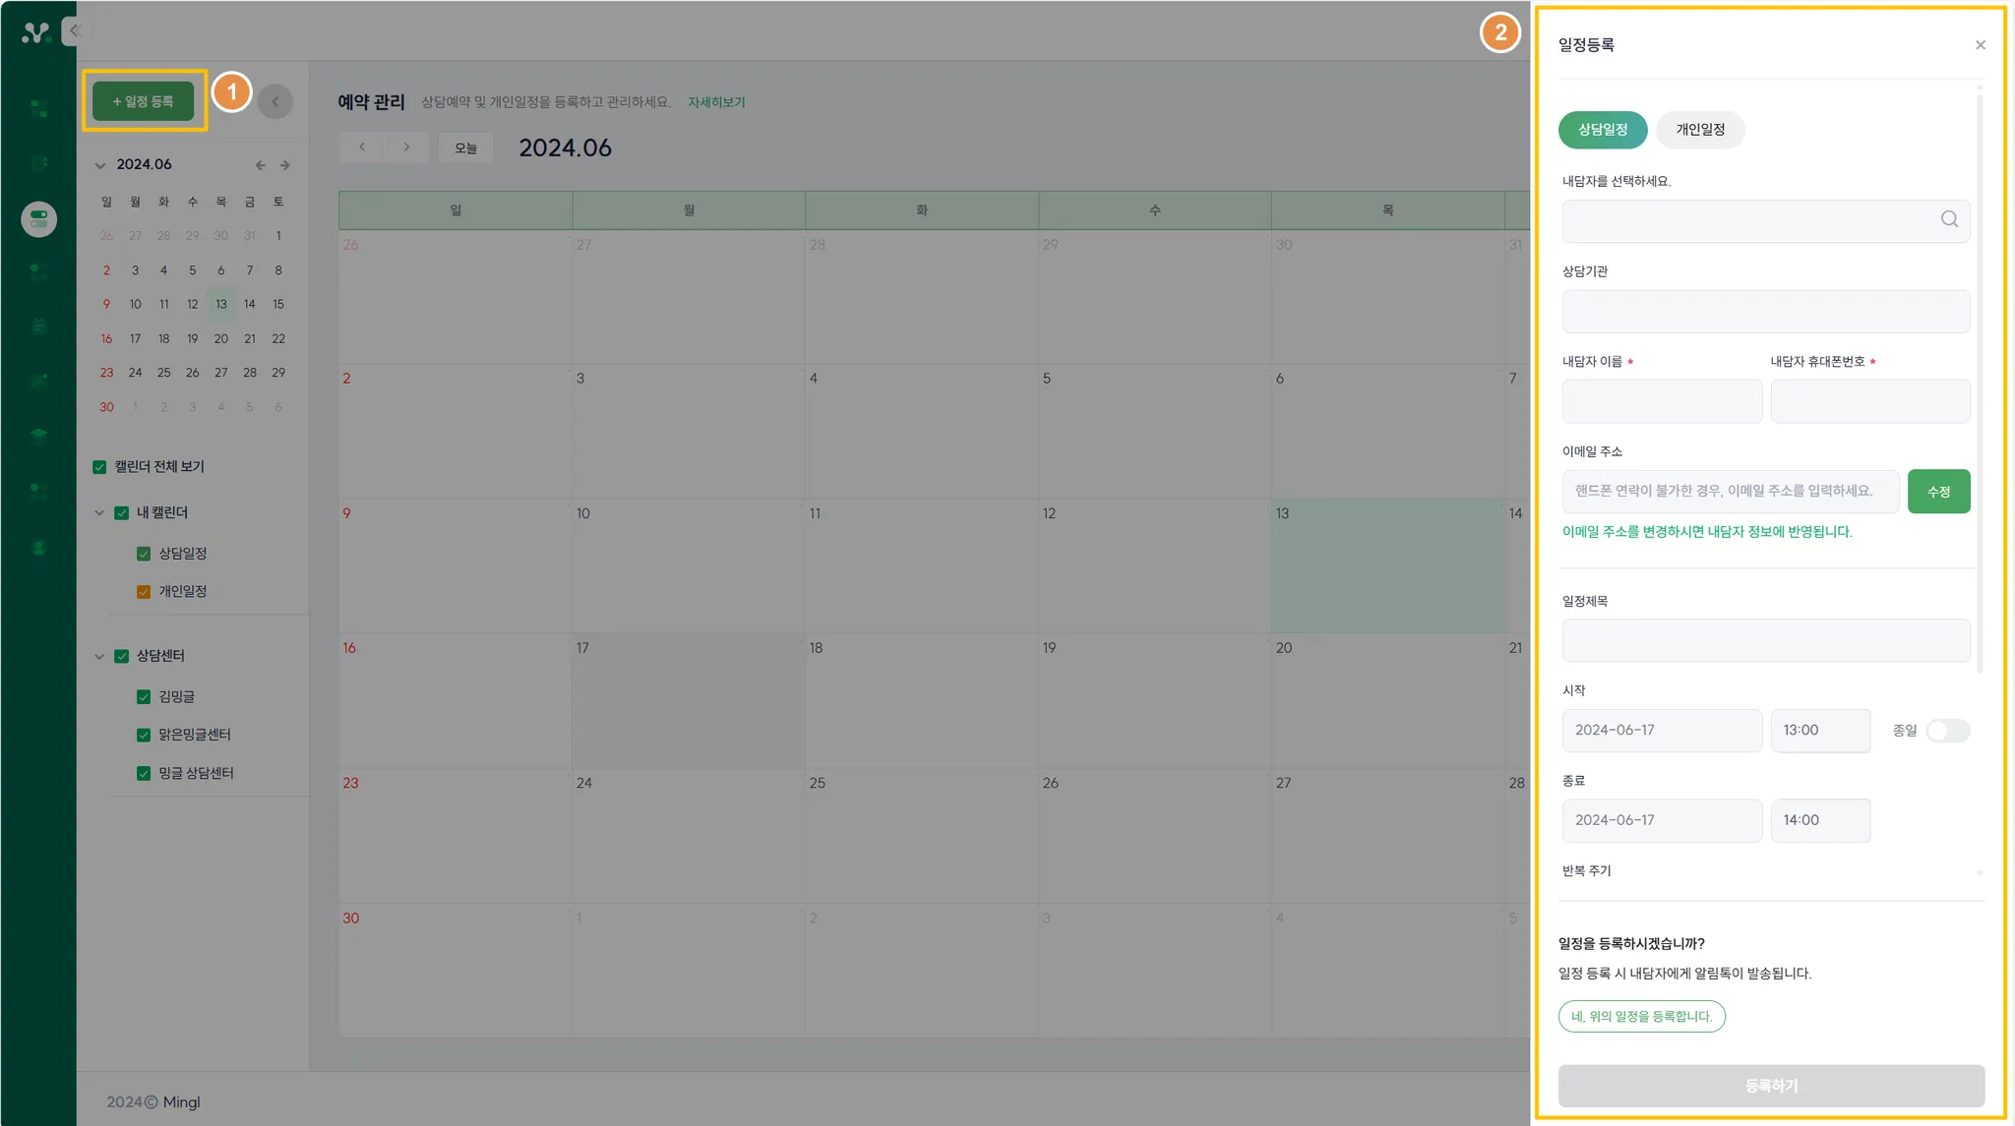2015x1126 pixels.
Task: Click the green 수정 button
Action: click(x=1938, y=492)
